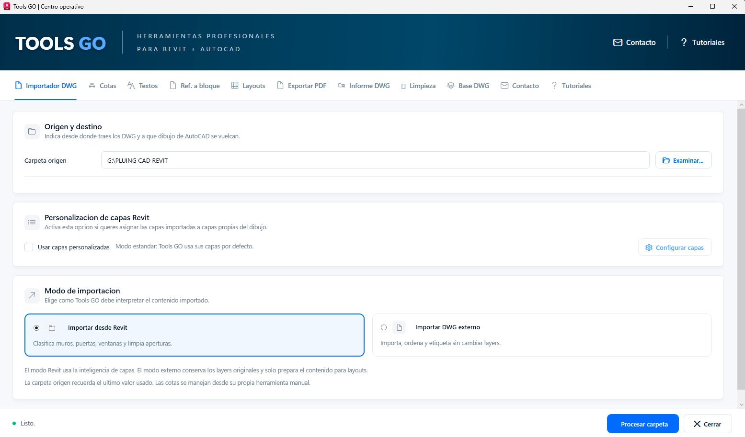Click the Exportar PDF page icon

[280, 85]
